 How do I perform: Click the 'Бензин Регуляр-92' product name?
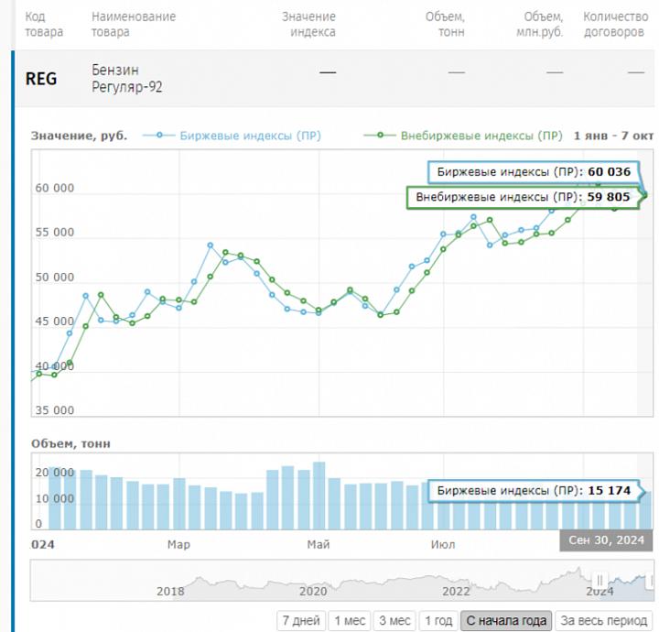[127, 79]
